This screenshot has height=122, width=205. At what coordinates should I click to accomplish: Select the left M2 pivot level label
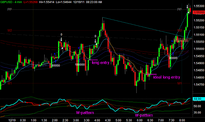[x=10, y=30]
